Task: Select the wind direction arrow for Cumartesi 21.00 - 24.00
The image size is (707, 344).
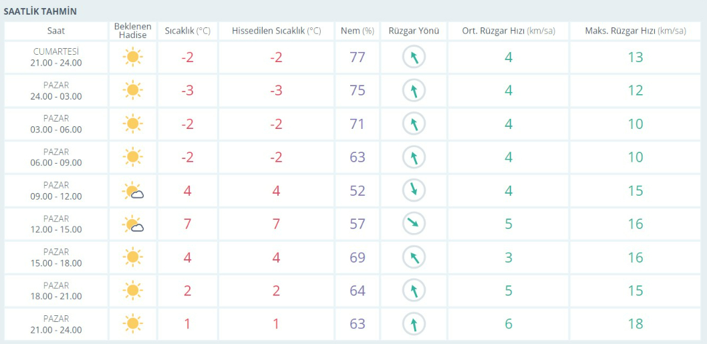Action: pyautogui.click(x=414, y=57)
